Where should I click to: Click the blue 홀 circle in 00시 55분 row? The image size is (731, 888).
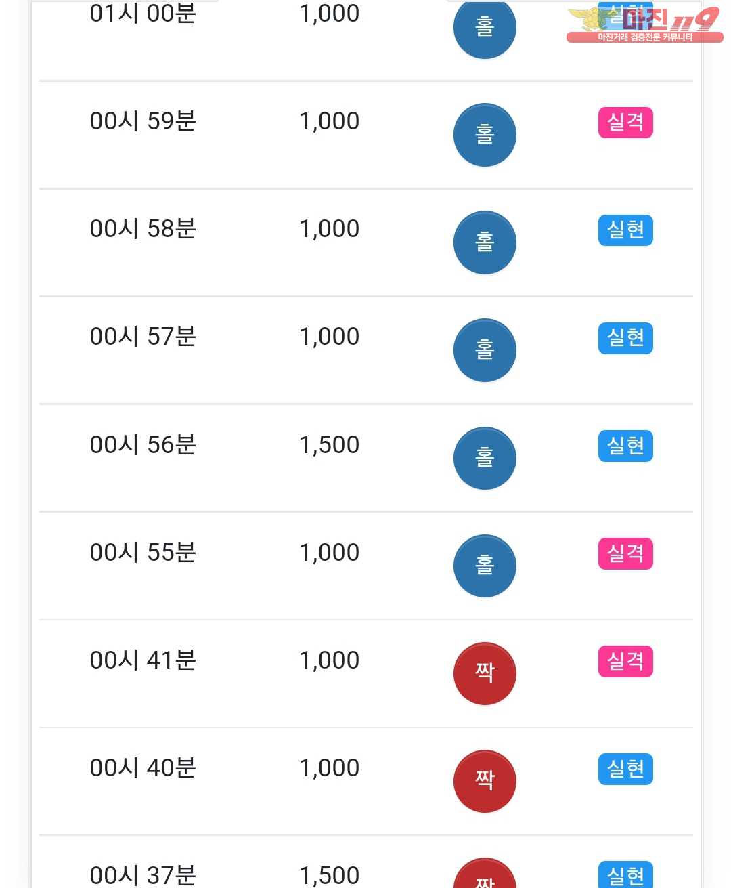pyautogui.click(x=485, y=566)
